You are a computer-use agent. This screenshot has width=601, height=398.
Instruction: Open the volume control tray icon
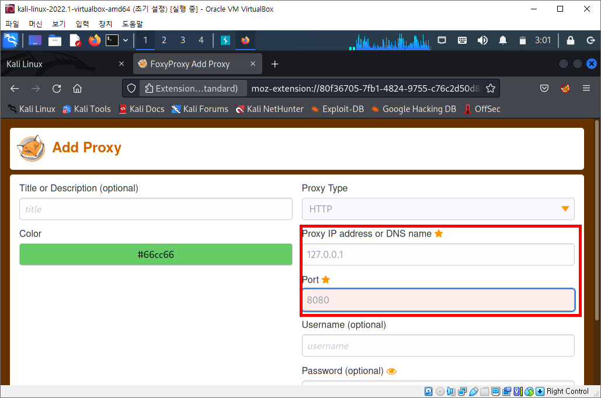[x=482, y=40]
